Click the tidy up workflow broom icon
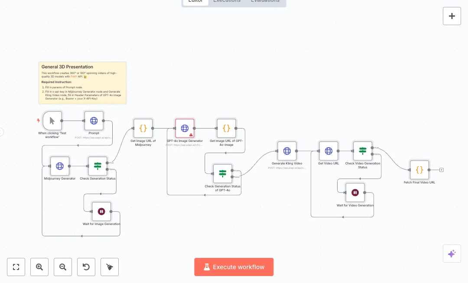Image resolution: width=468 pixels, height=283 pixels. (x=109, y=267)
